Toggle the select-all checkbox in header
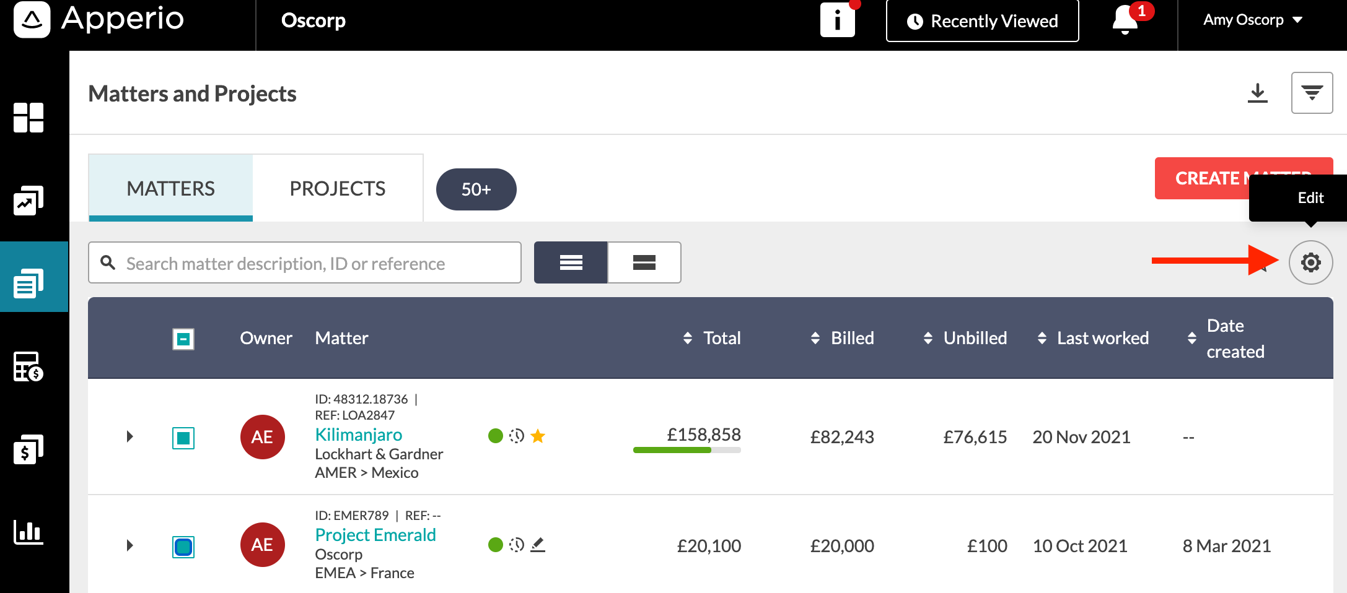 click(x=183, y=339)
